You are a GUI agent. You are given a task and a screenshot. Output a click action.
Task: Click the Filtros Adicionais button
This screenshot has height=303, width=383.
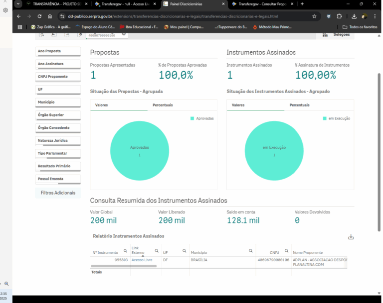pos(58,193)
